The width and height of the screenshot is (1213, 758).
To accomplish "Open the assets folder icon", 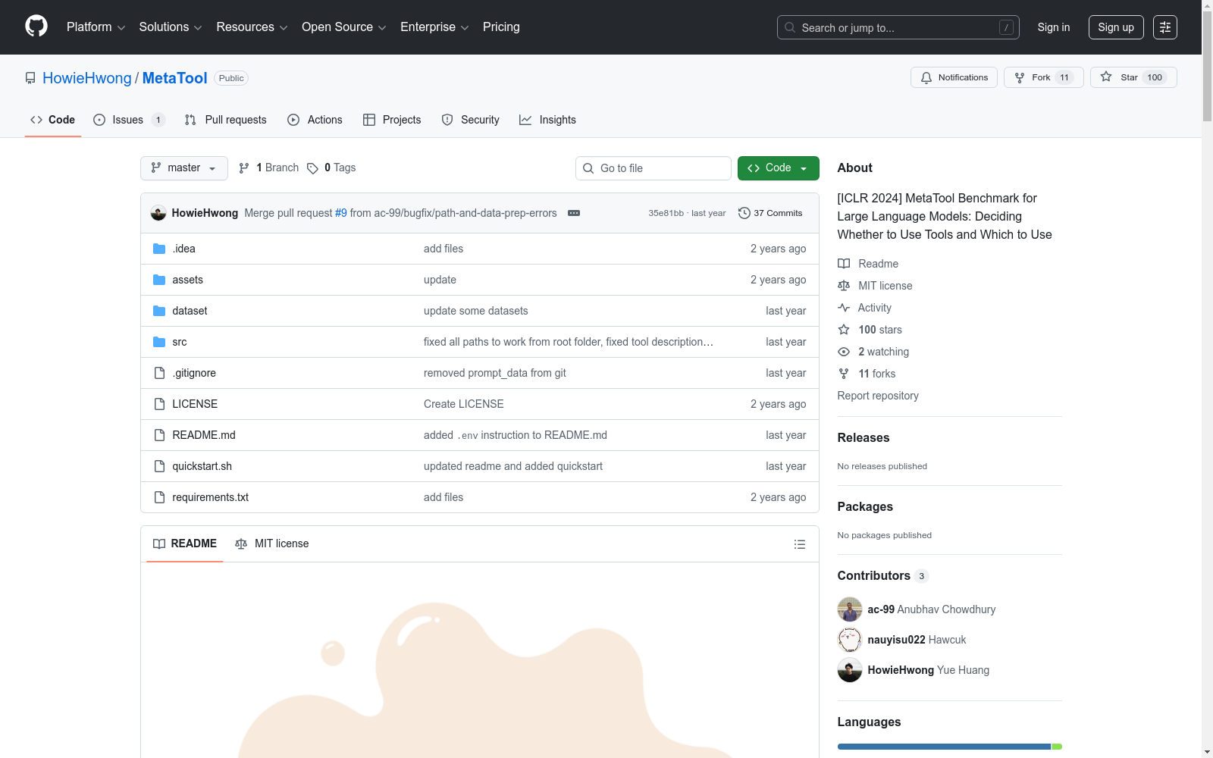I will pyautogui.click(x=159, y=280).
